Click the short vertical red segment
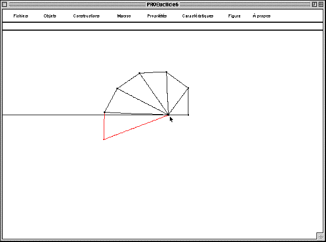This screenshot has width=326, height=242. tap(104, 127)
